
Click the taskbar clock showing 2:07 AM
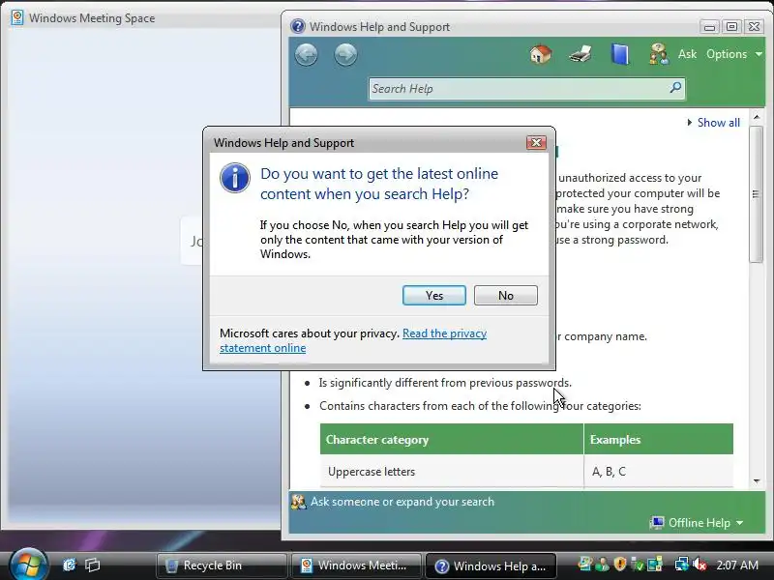[737, 565]
